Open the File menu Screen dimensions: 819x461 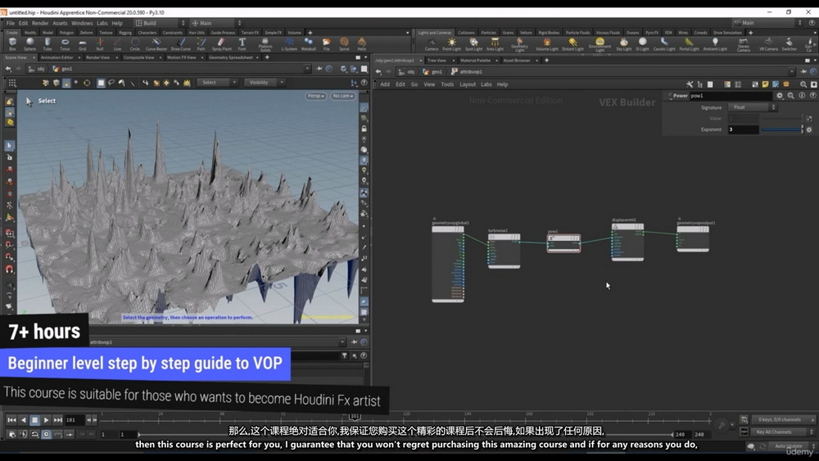[11, 23]
